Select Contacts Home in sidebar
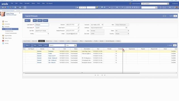 [9, 31]
